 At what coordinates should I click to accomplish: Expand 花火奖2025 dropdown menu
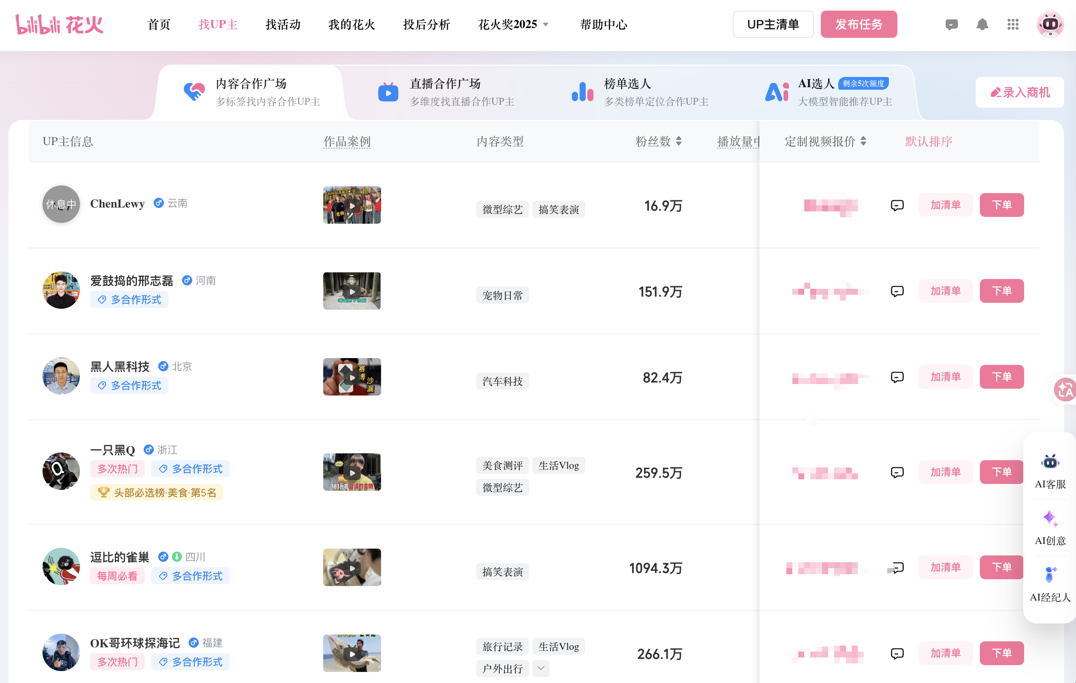click(x=513, y=25)
